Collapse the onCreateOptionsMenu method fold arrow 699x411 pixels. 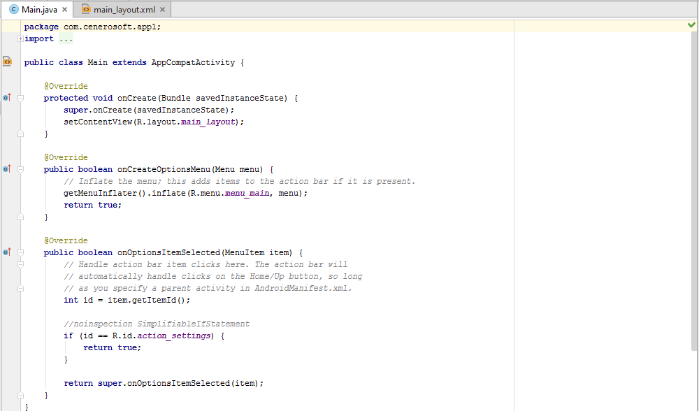click(20, 169)
